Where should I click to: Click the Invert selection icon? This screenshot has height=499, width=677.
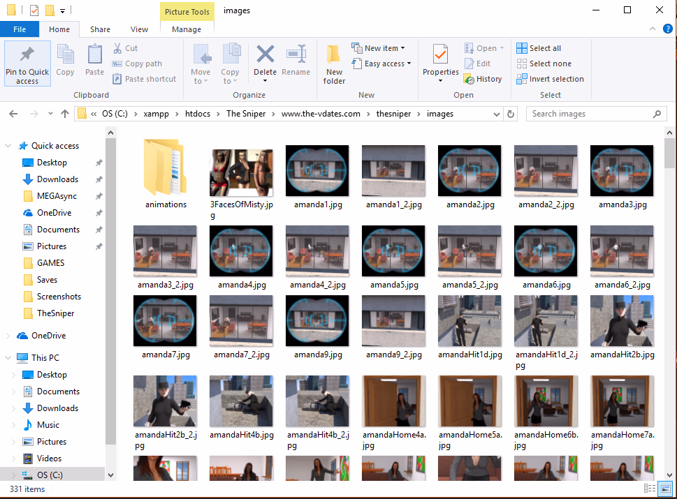tap(522, 79)
